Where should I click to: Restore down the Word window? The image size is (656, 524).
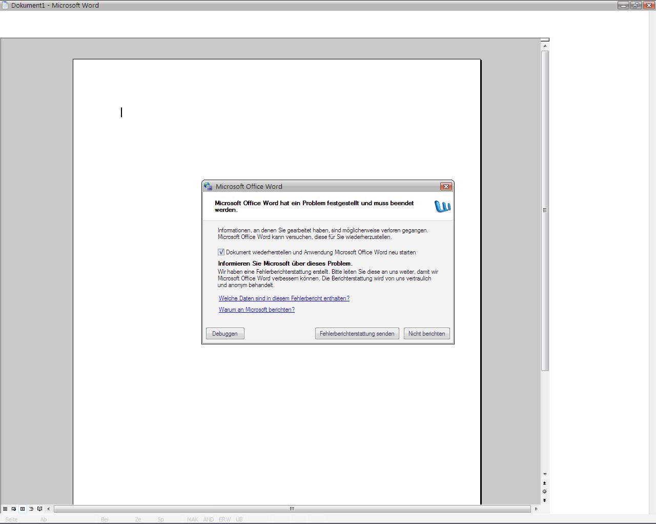click(636, 5)
